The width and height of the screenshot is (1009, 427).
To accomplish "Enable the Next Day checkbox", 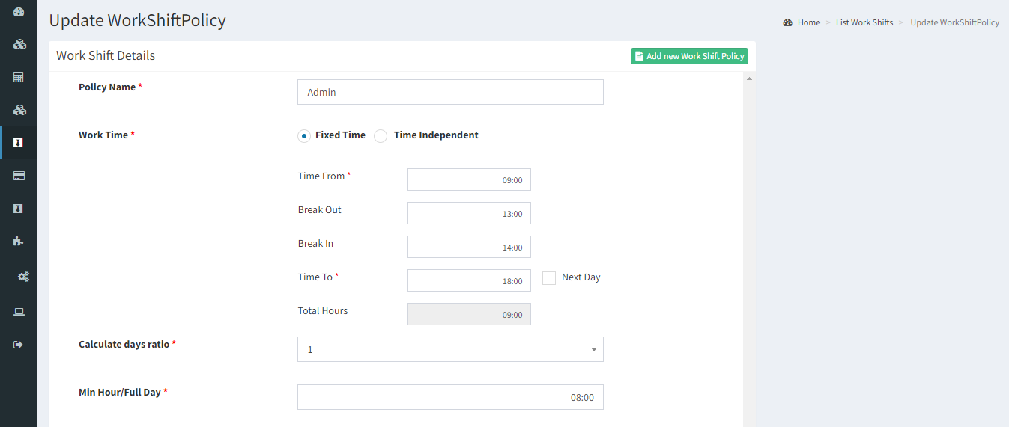I will tap(549, 278).
